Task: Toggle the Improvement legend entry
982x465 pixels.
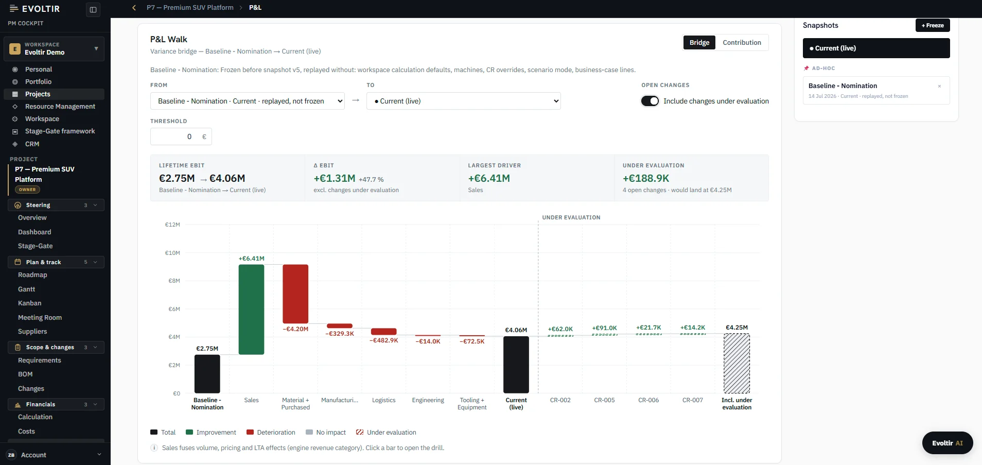Action: [x=211, y=433]
